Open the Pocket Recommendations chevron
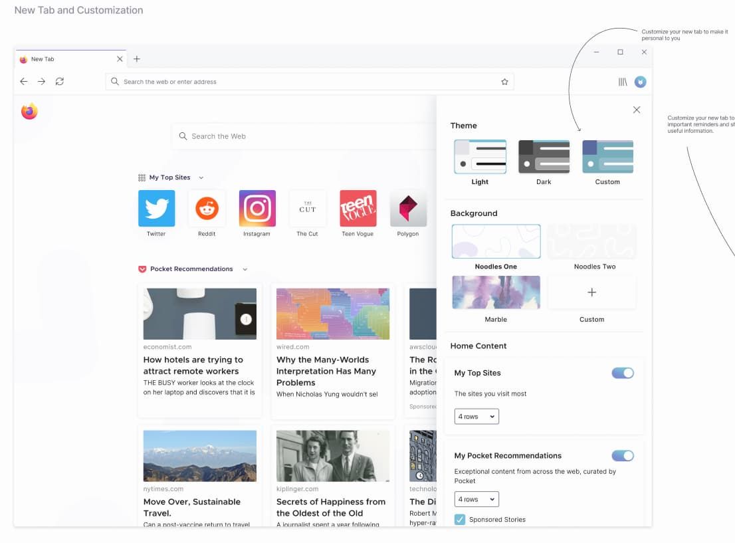The width and height of the screenshot is (735, 543). point(245,269)
